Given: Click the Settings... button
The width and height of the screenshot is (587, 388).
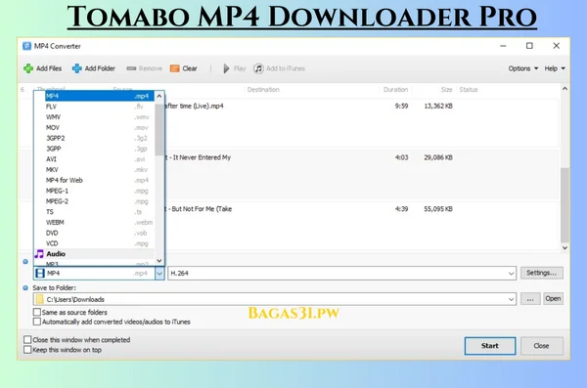Looking at the screenshot, I should pos(541,273).
